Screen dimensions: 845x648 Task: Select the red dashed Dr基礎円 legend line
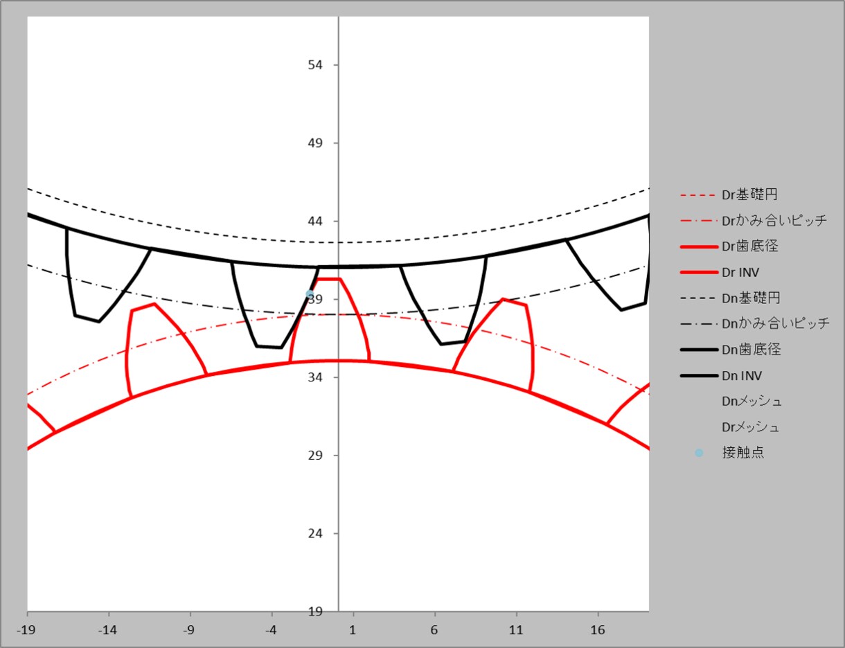[699, 195]
